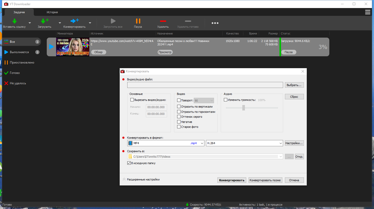Open the three-dots more options icon
This screenshot has width=374, height=209.
tap(215, 23)
